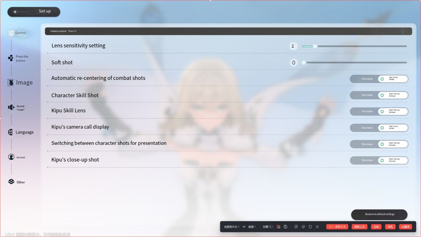
Task: Click the 提取公式 button
Action: [x=359, y=227]
